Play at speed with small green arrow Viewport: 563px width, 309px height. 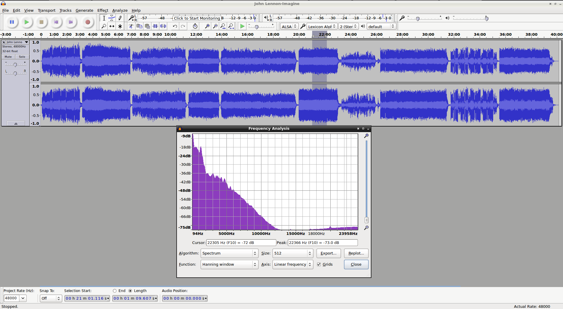point(242,26)
